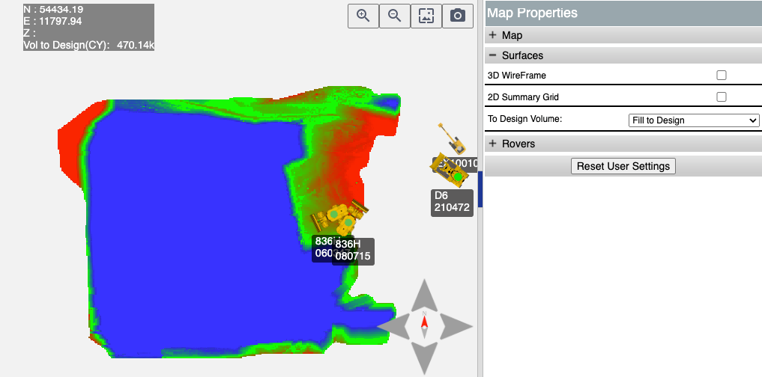Pan the map north with up arrow
762x377 pixels.
tap(425, 295)
